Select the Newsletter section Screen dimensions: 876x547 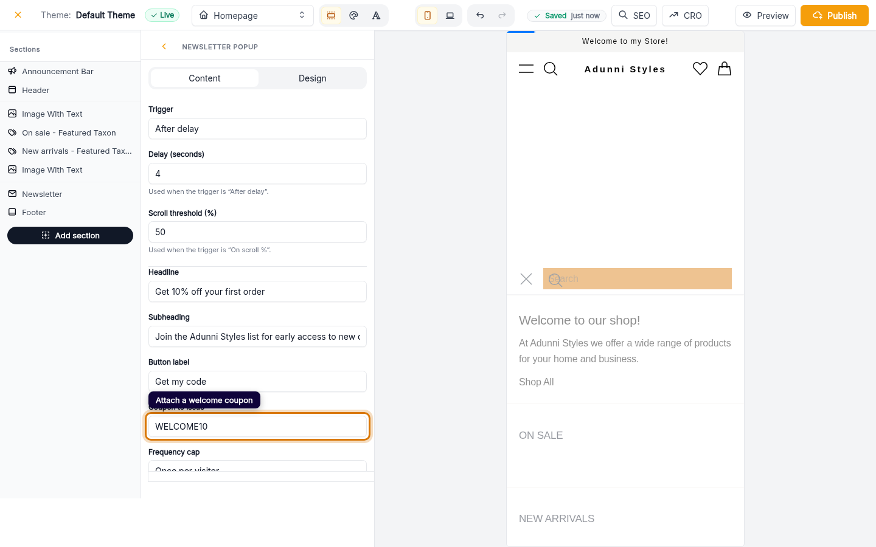[70, 194]
